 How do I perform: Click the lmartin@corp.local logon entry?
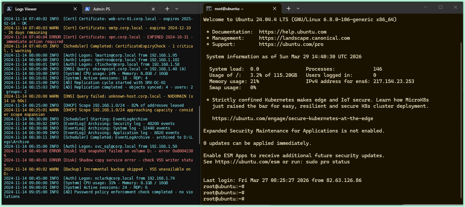[x=90, y=55]
